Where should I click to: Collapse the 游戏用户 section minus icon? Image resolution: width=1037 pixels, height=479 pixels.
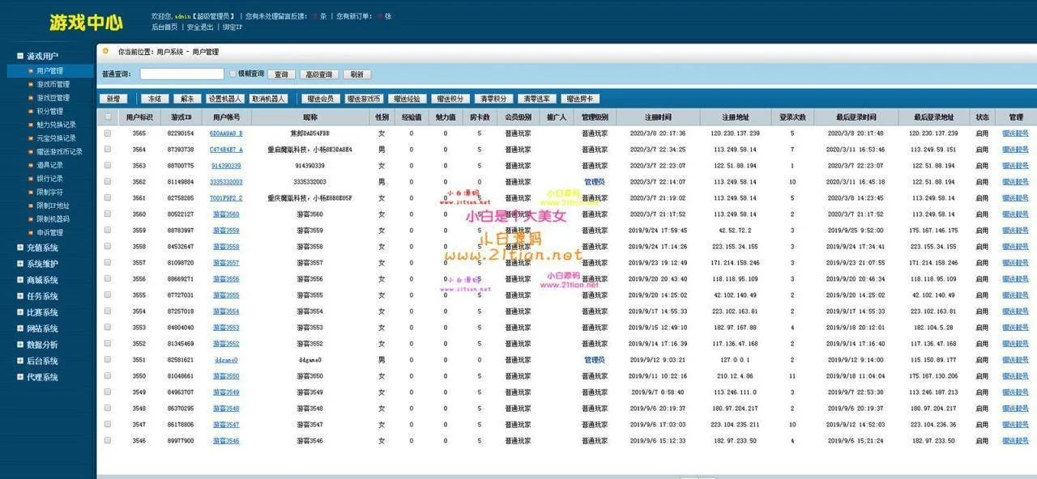pos(20,56)
